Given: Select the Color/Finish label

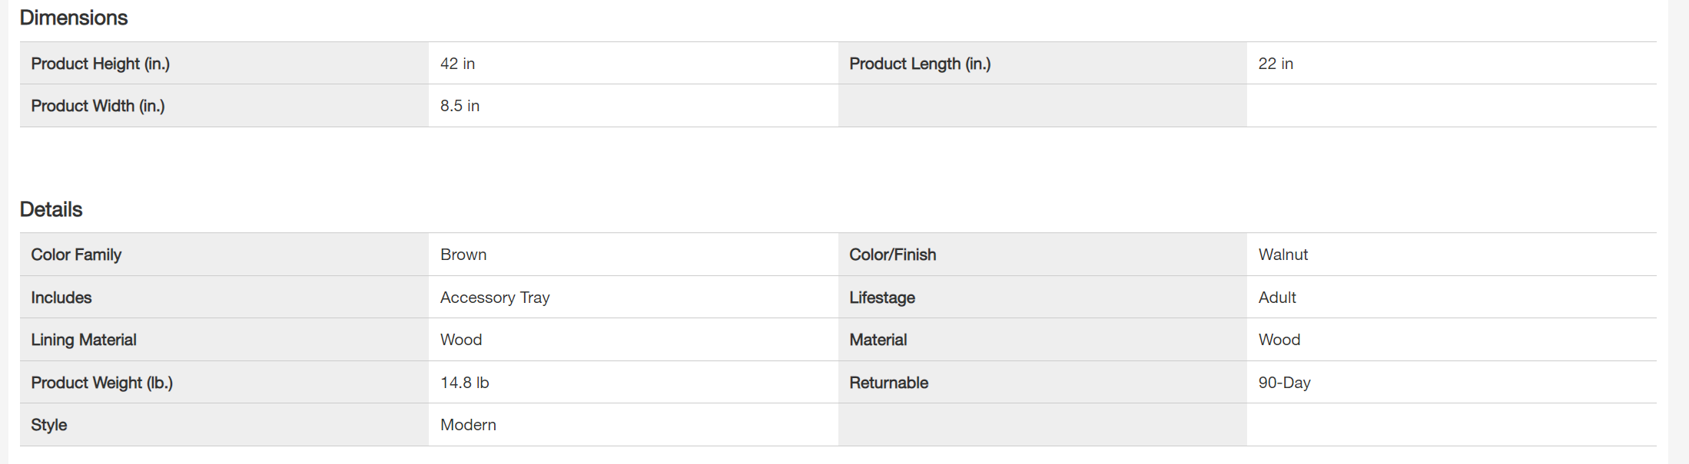Looking at the screenshot, I should [x=892, y=255].
